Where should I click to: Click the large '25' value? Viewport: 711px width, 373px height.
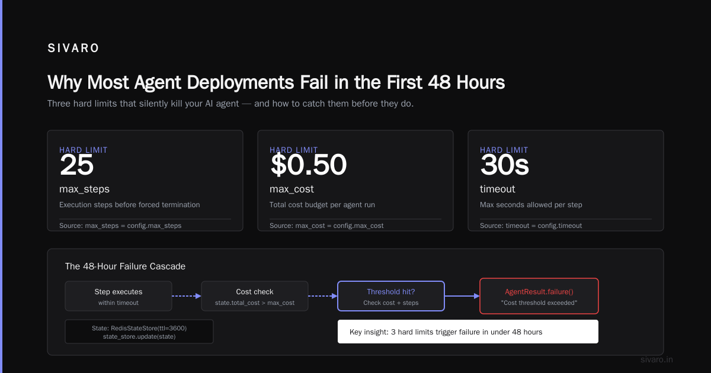(76, 165)
